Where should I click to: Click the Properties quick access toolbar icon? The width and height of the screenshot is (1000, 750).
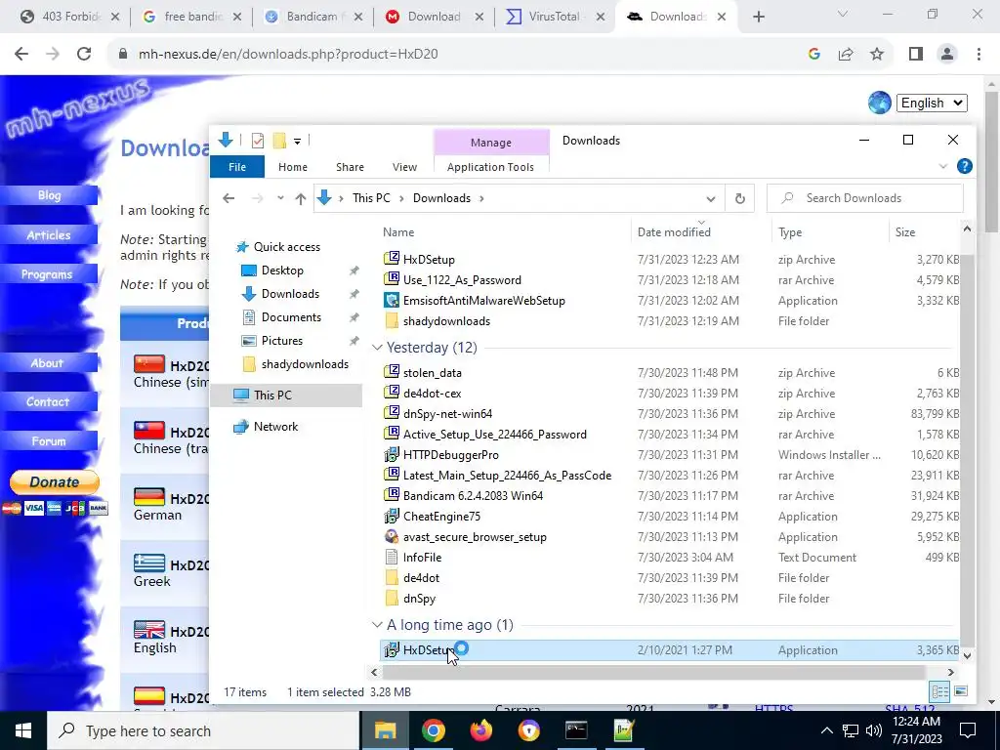click(258, 141)
